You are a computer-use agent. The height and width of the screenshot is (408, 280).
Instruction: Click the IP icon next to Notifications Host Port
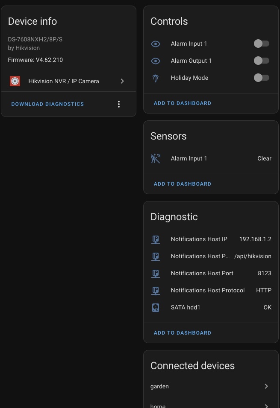click(156, 274)
